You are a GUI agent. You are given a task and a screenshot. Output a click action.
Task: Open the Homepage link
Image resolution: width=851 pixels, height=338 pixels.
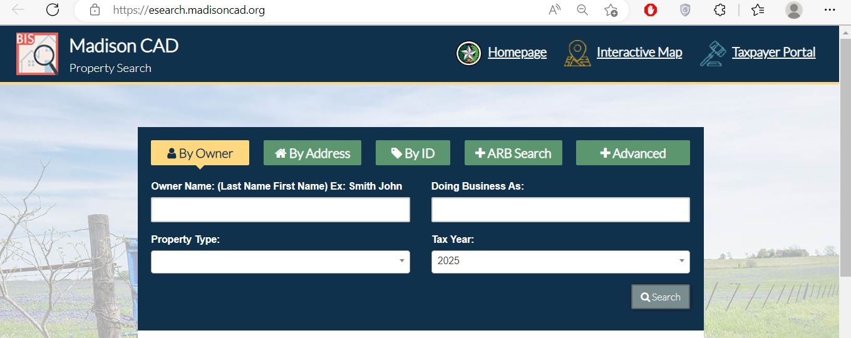tap(517, 53)
